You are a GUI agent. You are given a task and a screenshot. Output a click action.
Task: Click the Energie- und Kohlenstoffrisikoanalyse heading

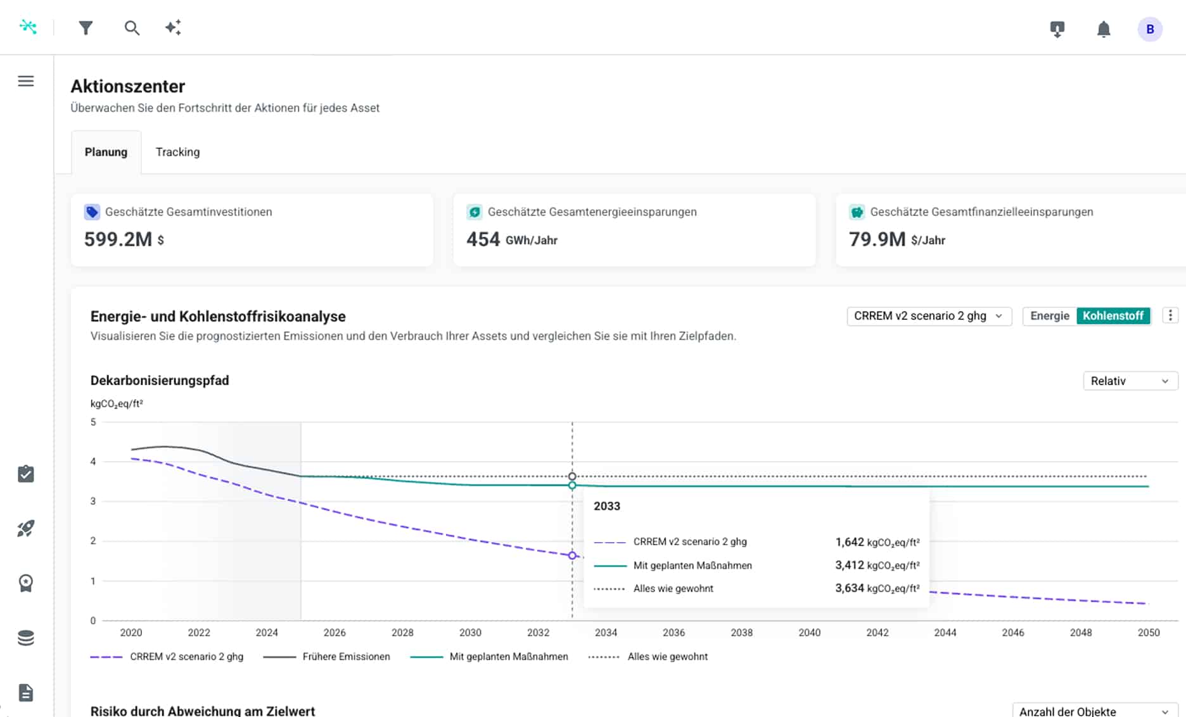[x=218, y=316]
